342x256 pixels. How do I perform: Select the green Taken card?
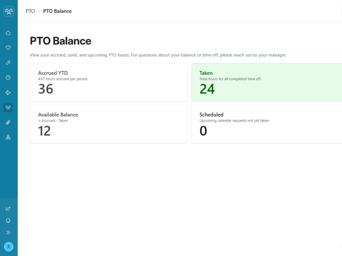pos(266,82)
